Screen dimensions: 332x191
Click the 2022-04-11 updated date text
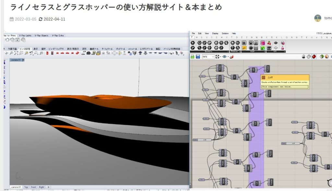tap(54, 19)
